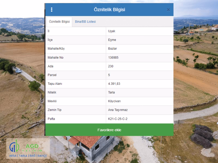Click the Mevkii value Köycivarı
The width and height of the screenshot is (218, 163).
pyautogui.click(x=114, y=101)
